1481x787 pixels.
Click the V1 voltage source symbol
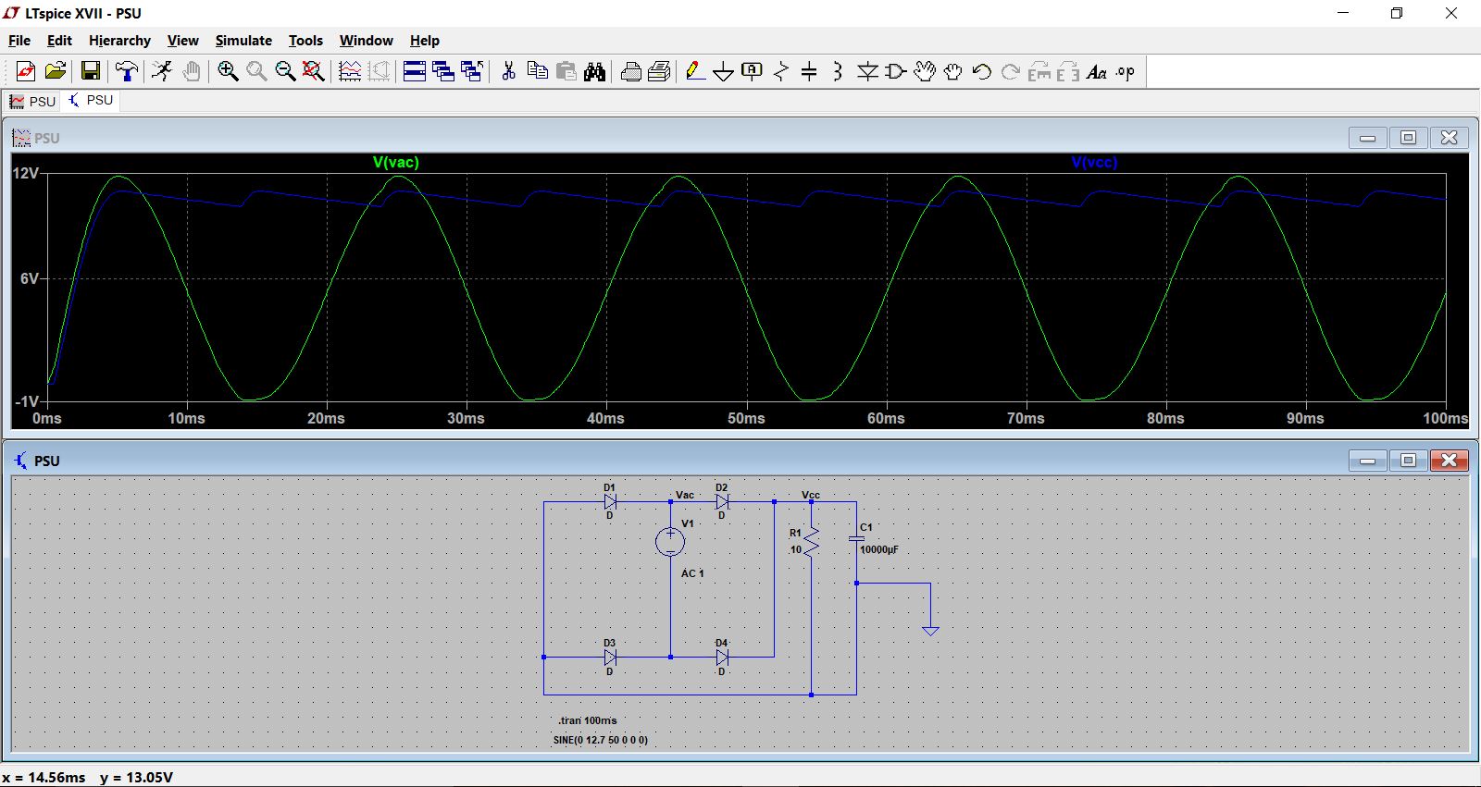[670, 542]
